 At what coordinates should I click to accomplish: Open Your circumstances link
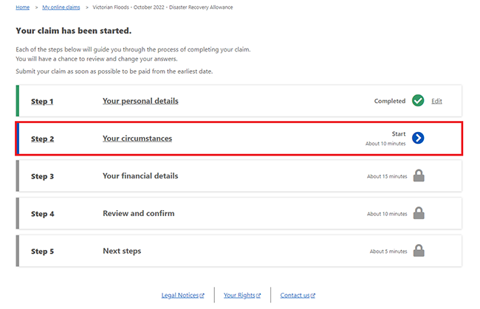coord(137,139)
